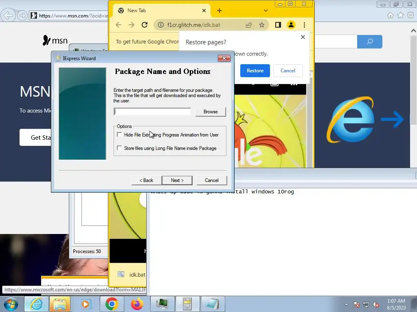
Task: Click Back in IExpress Wizard
Action: (x=147, y=180)
